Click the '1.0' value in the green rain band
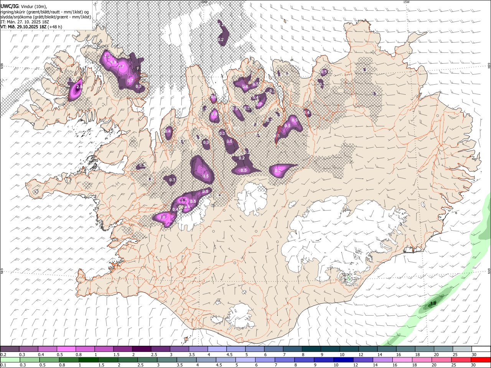491x368 pixels. pos(433,304)
